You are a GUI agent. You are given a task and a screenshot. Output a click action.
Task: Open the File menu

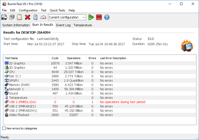[4, 10]
